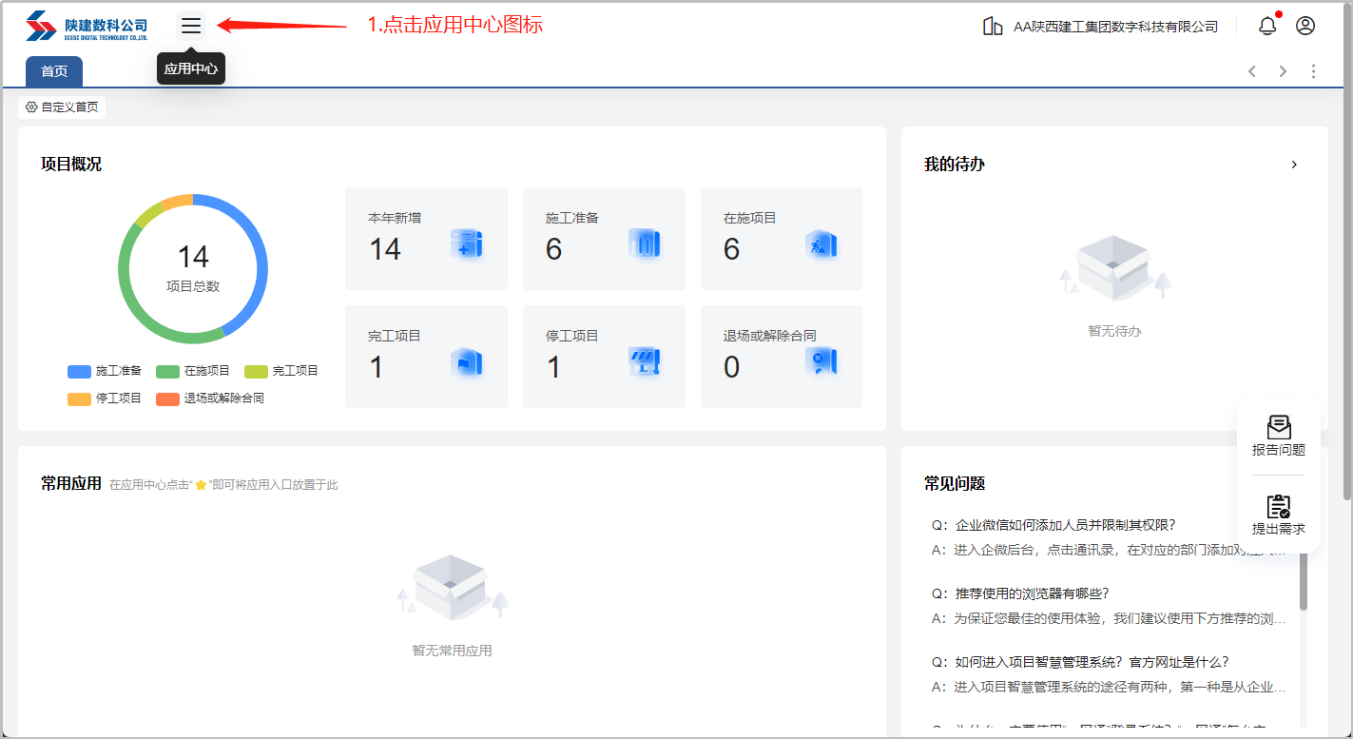This screenshot has width=1353, height=739.
Task: Toggle 在施项目 legend item in chart
Action: pos(193,371)
